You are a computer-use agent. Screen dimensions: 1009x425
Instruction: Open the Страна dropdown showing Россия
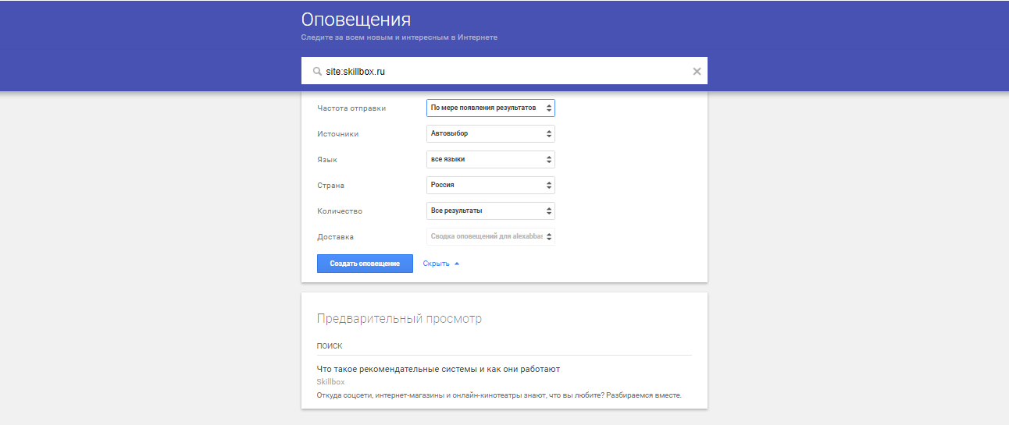(490, 185)
